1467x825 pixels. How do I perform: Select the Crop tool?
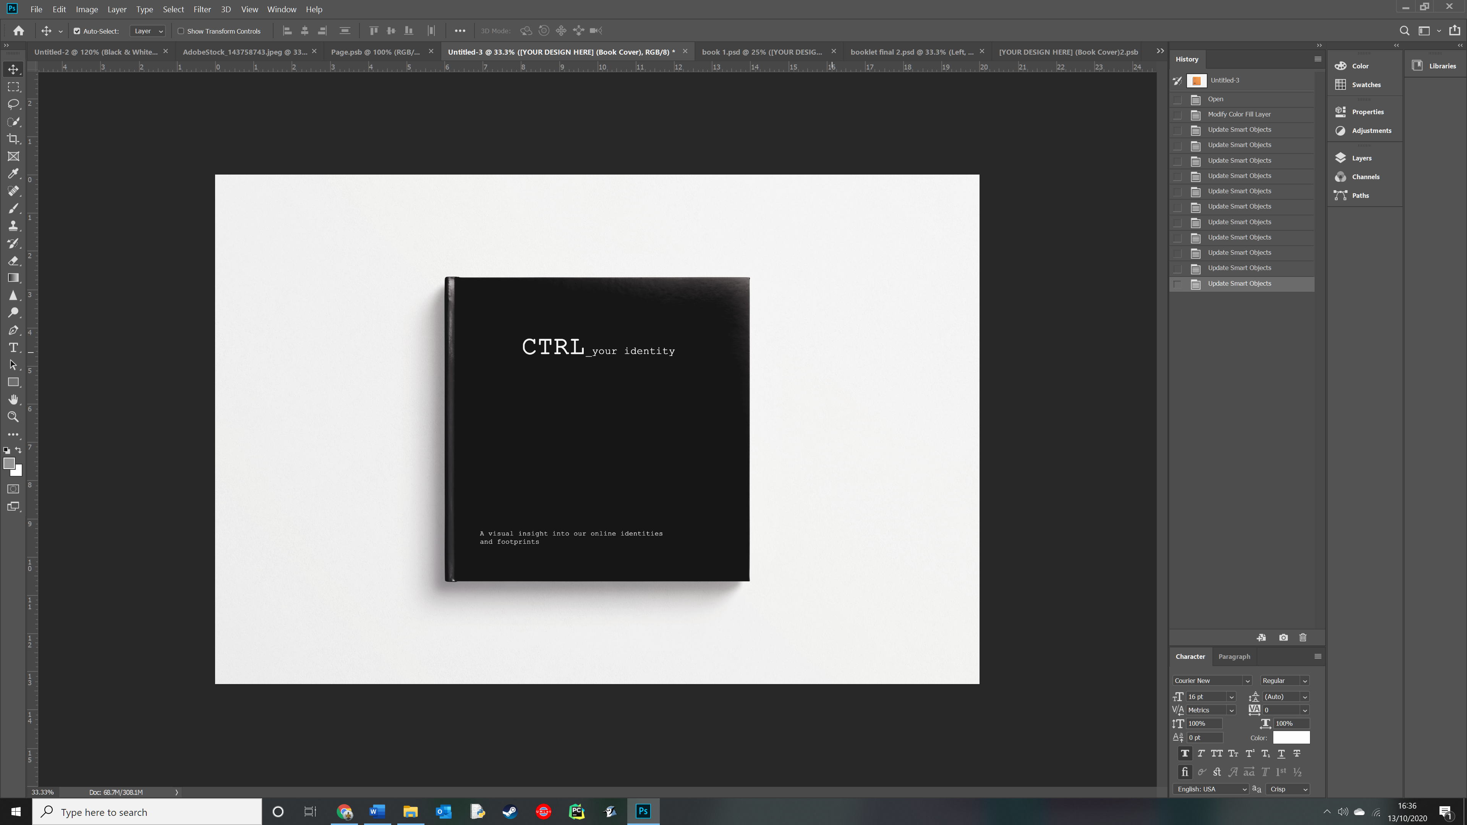[13, 139]
